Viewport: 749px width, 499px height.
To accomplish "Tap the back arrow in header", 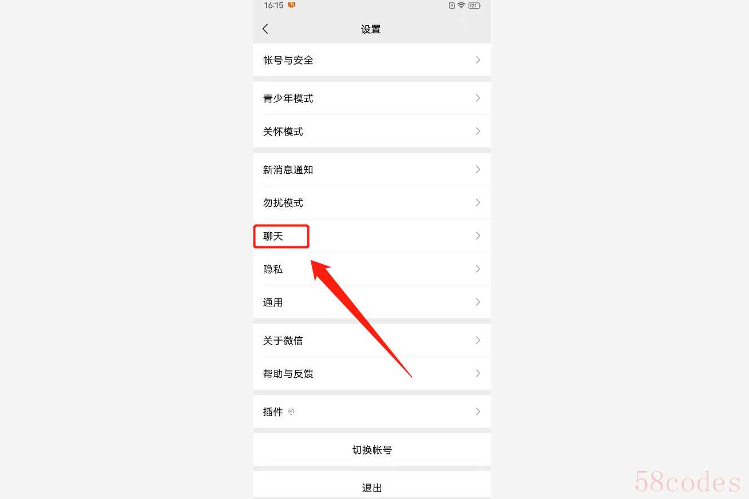I will [x=265, y=29].
